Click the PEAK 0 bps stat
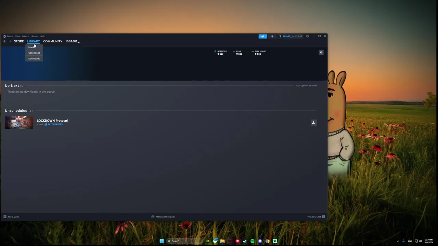Viewport: 438px width, 246px height. pos(237,53)
